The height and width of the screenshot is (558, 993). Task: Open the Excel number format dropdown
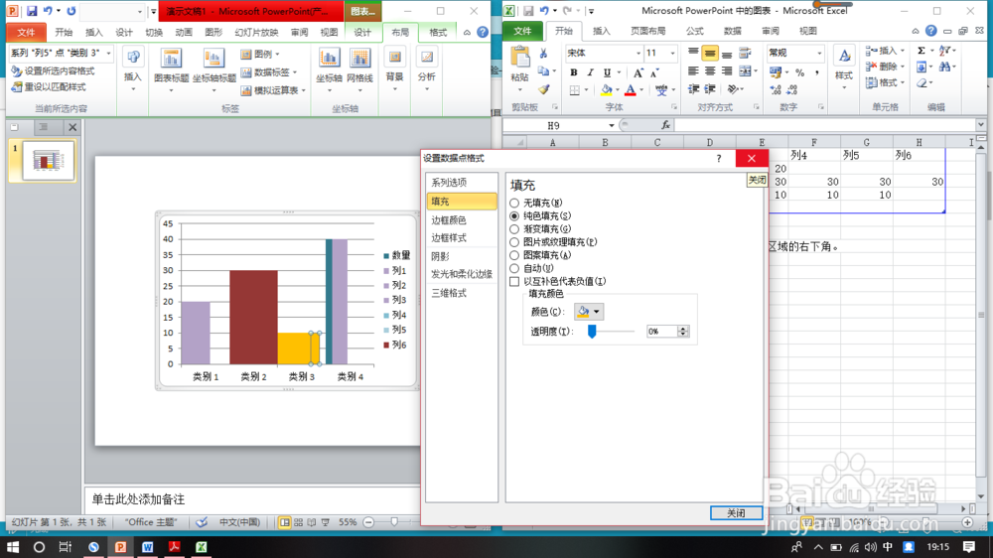click(x=819, y=54)
